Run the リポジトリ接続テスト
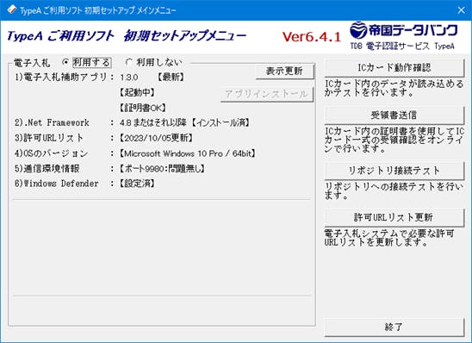472x343 pixels. [394, 171]
